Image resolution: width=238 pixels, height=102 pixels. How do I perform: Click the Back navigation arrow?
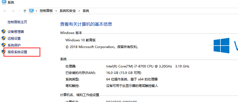(5, 11)
